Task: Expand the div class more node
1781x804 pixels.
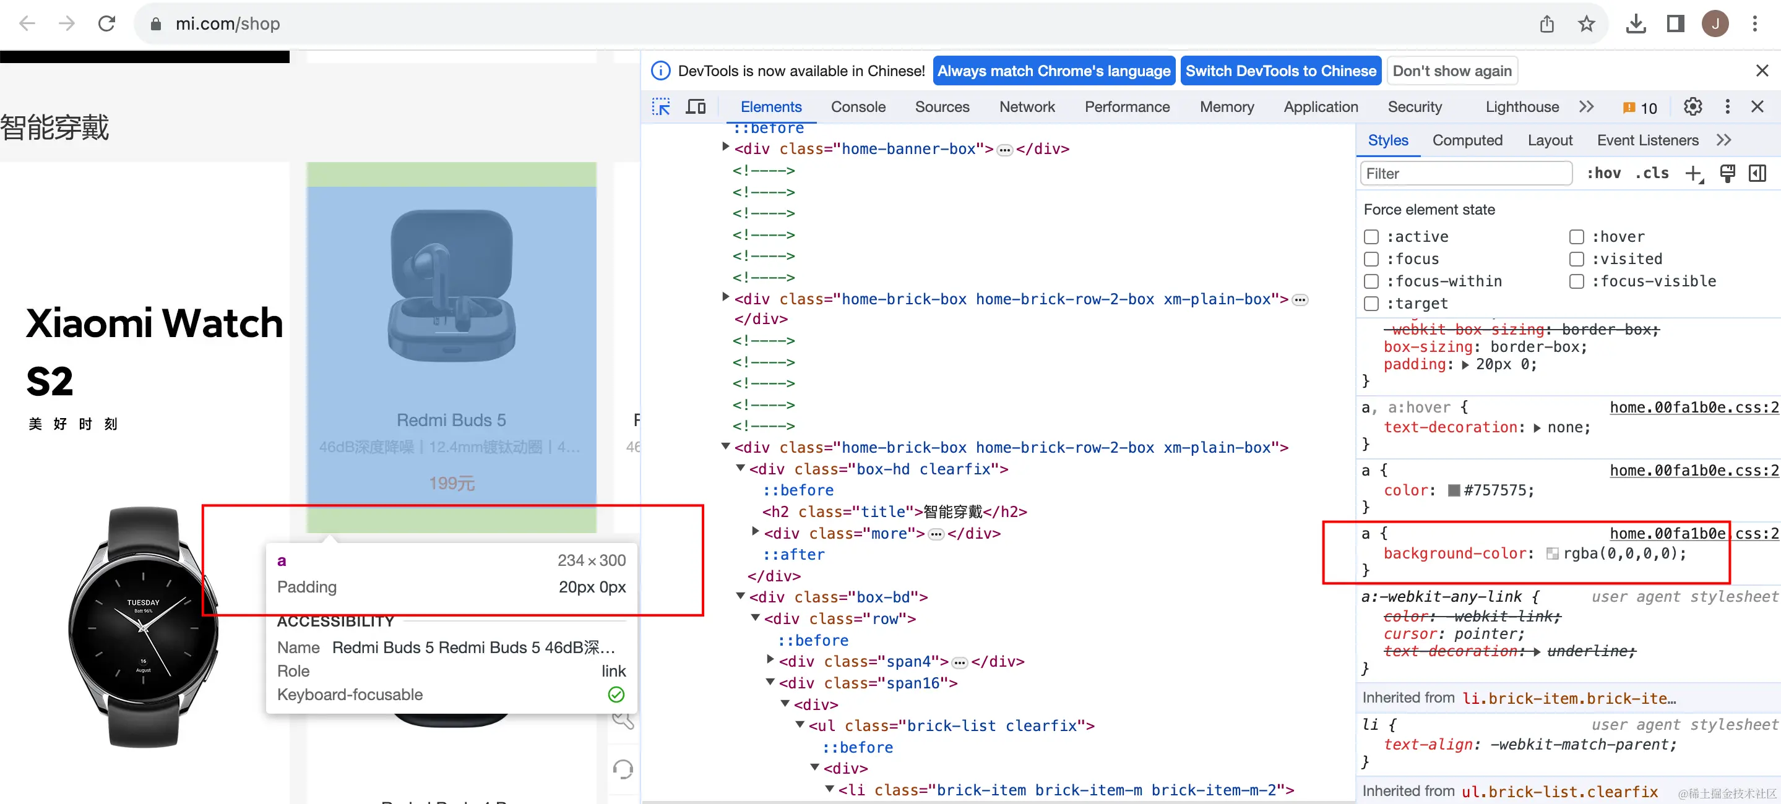Action: [756, 531]
